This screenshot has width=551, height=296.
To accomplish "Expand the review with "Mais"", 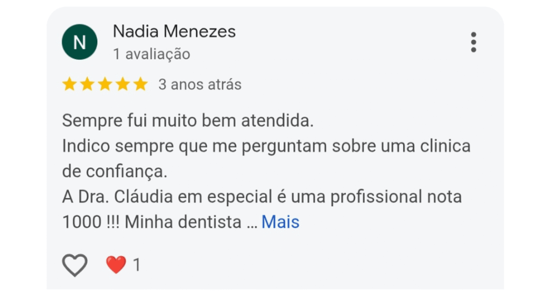I will (x=280, y=222).
